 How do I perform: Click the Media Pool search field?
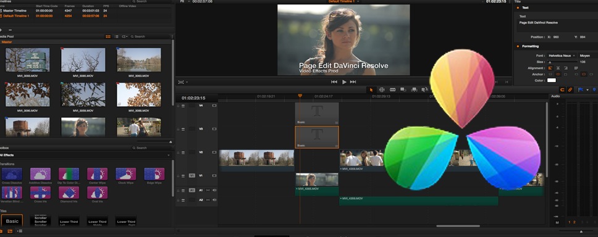click(x=151, y=36)
